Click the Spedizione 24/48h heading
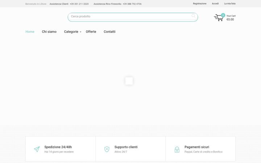The width and height of the screenshot is (261, 163). click(58, 147)
